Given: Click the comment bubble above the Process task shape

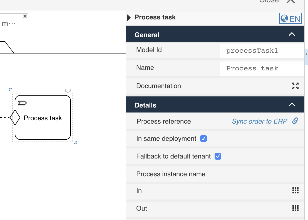Looking at the screenshot, I should pos(68,90).
